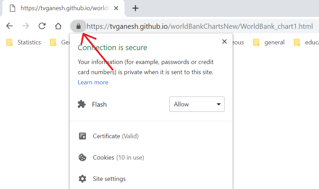Viewport: 319px width, 189px height.
Task: Close the connection info popup
Action: [225, 42]
